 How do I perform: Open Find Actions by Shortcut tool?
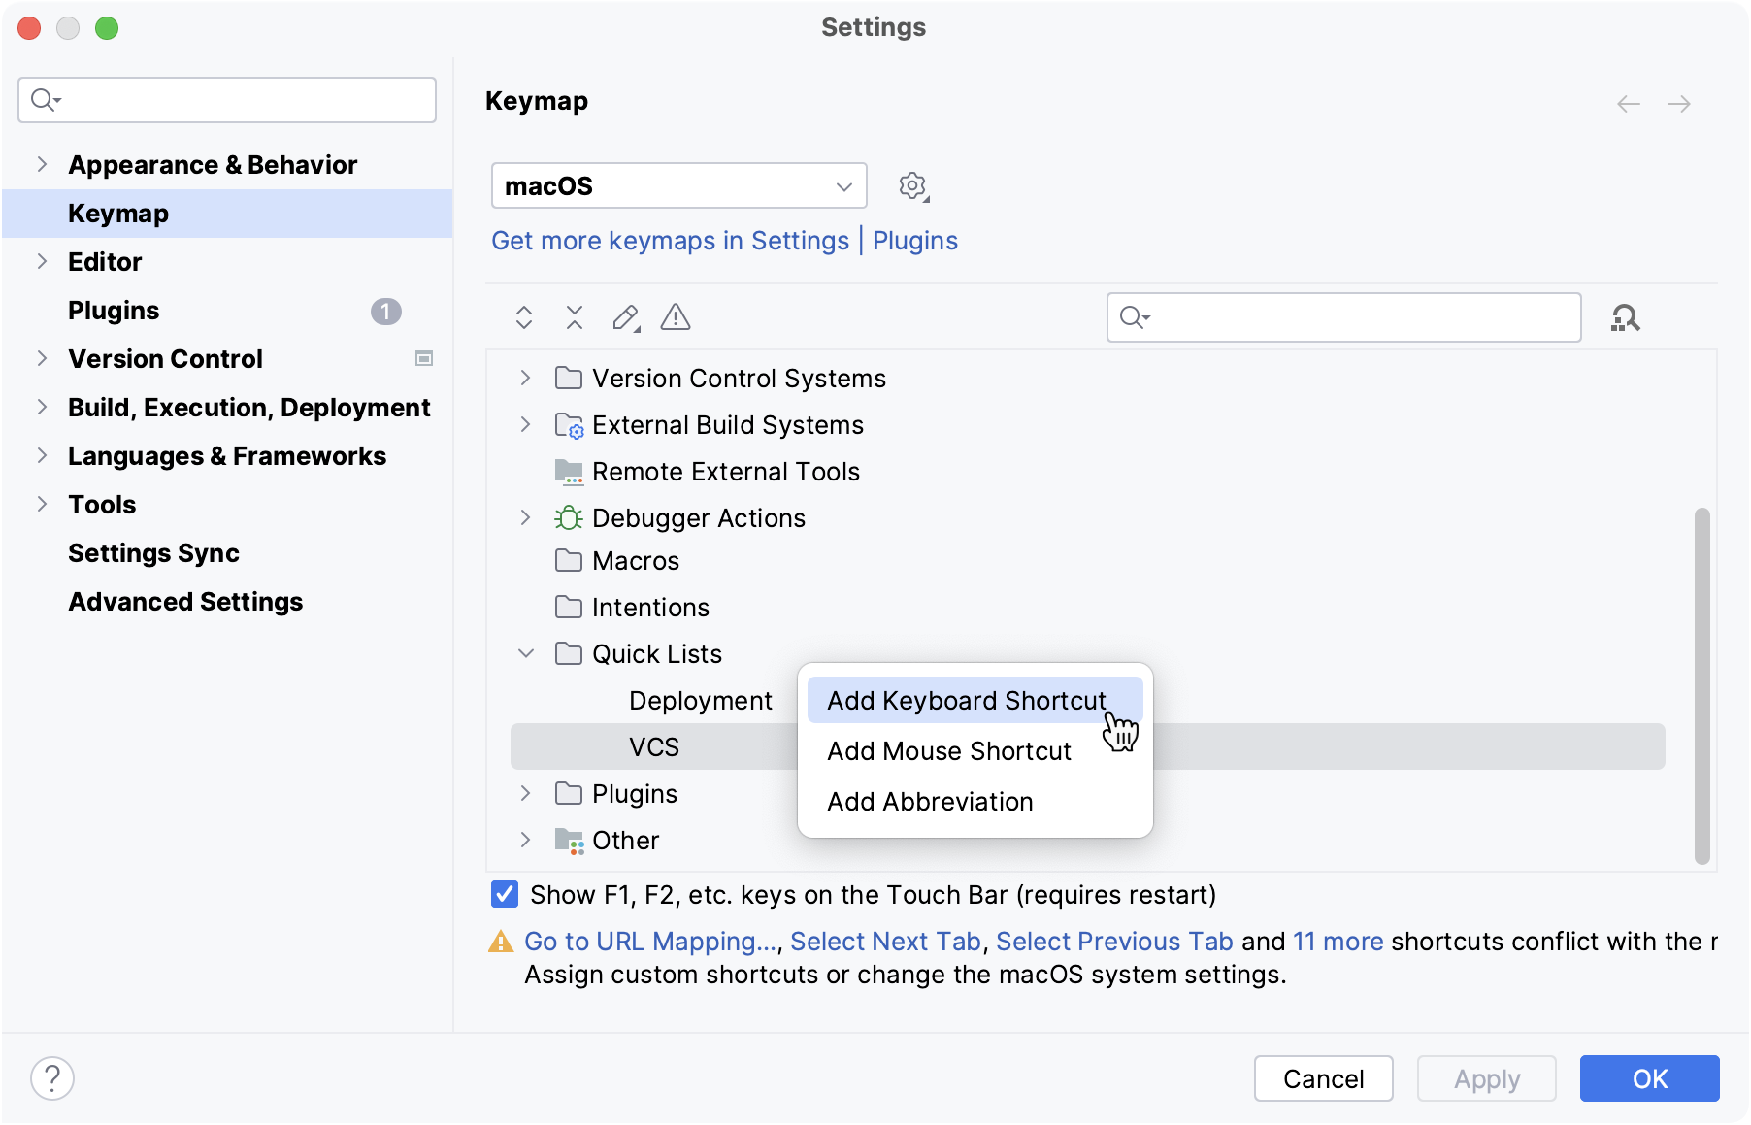coord(1626,317)
